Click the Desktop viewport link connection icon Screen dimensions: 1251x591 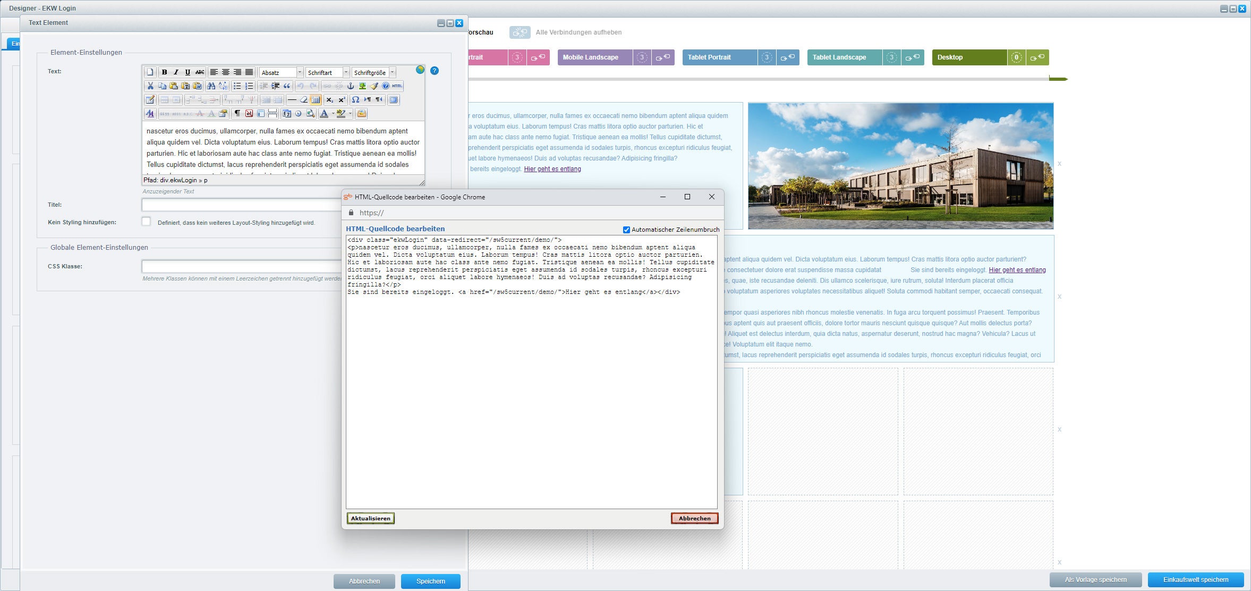tap(1037, 57)
